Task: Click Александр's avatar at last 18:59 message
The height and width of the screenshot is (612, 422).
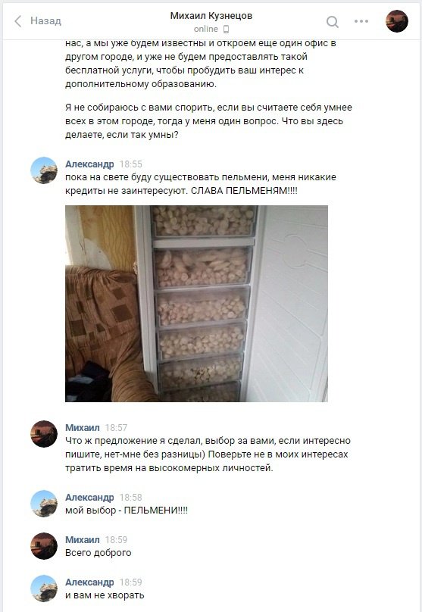Action: pyautogui.click(x=44, y=589)
